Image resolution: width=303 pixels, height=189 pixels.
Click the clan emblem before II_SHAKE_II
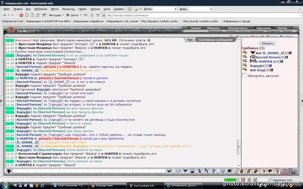pyautogui.click(x=252, y=52)
